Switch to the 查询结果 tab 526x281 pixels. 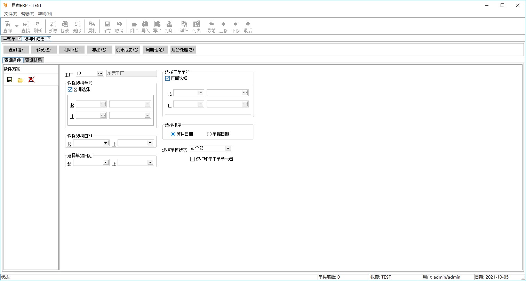click(x=34, y=60)
